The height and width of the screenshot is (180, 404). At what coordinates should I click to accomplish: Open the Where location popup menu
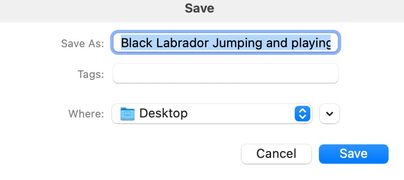(x=212, y=114)
